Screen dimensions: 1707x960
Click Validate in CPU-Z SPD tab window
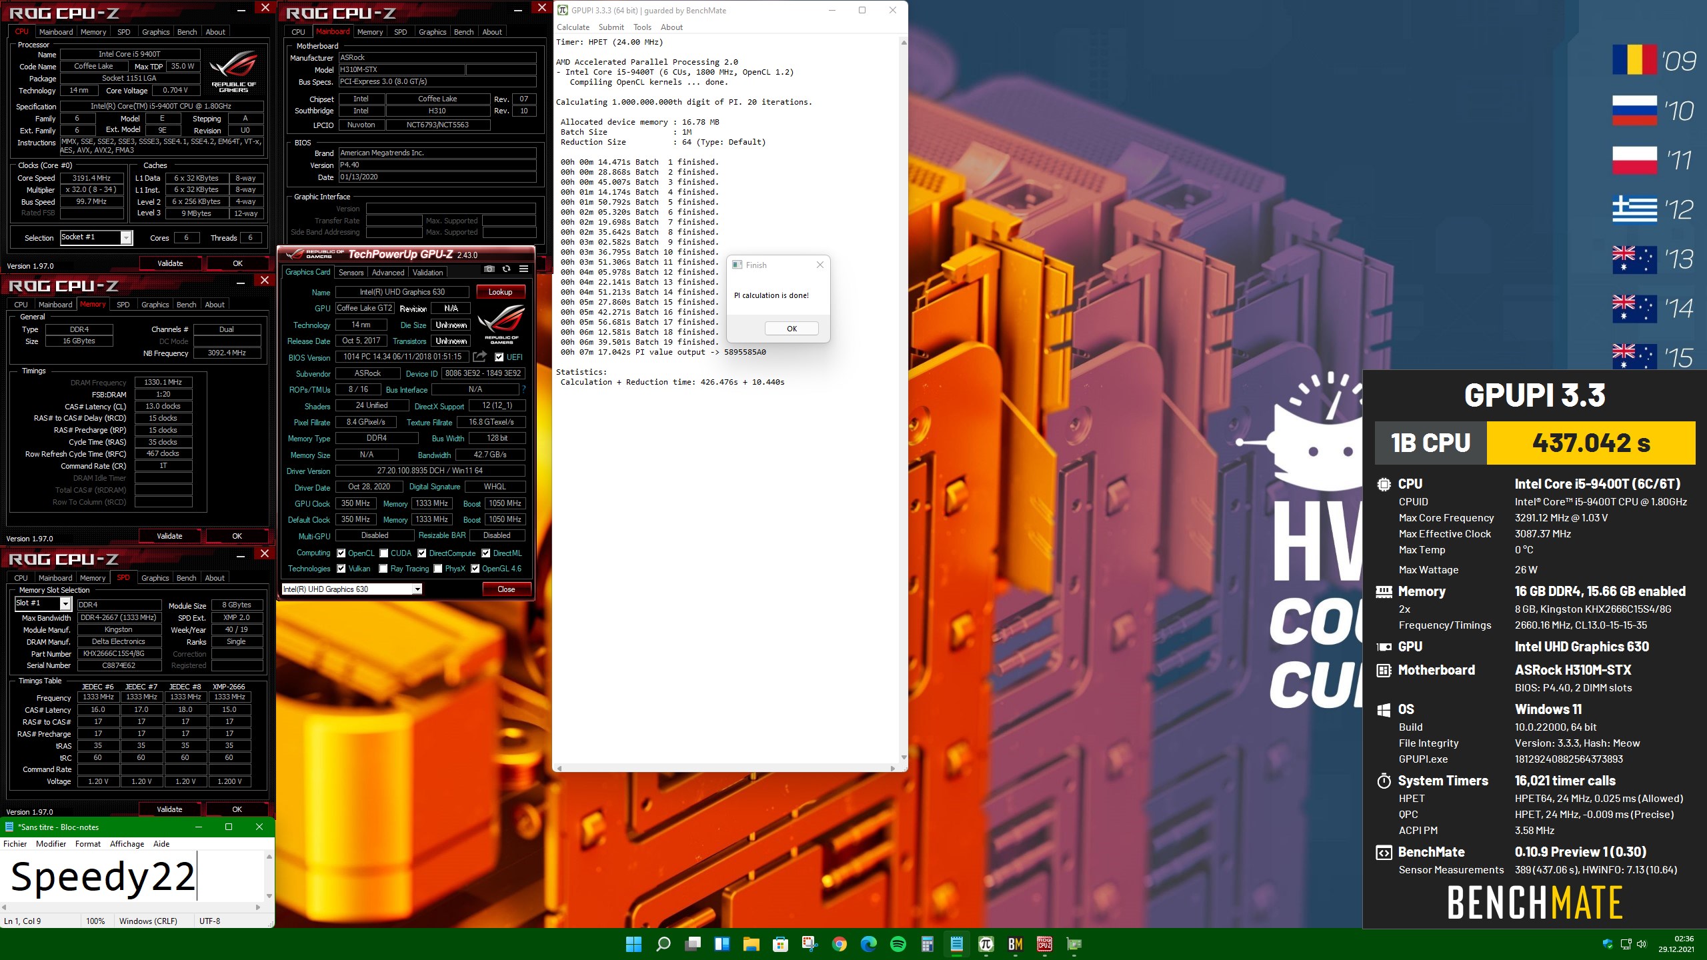pyautogui.click(x=169, y=809)
